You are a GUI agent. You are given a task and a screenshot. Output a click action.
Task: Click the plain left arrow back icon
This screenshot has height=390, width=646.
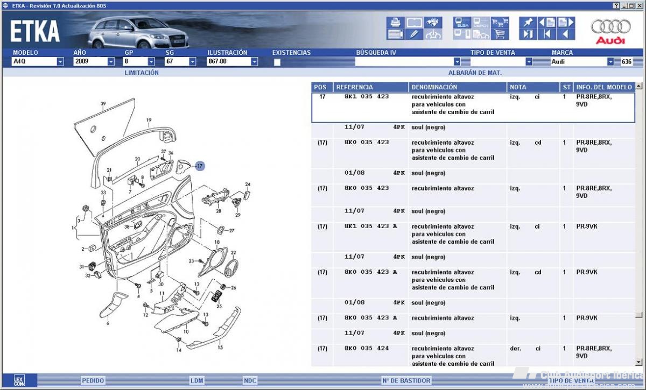pyautogui.click(x=566, y=34)
